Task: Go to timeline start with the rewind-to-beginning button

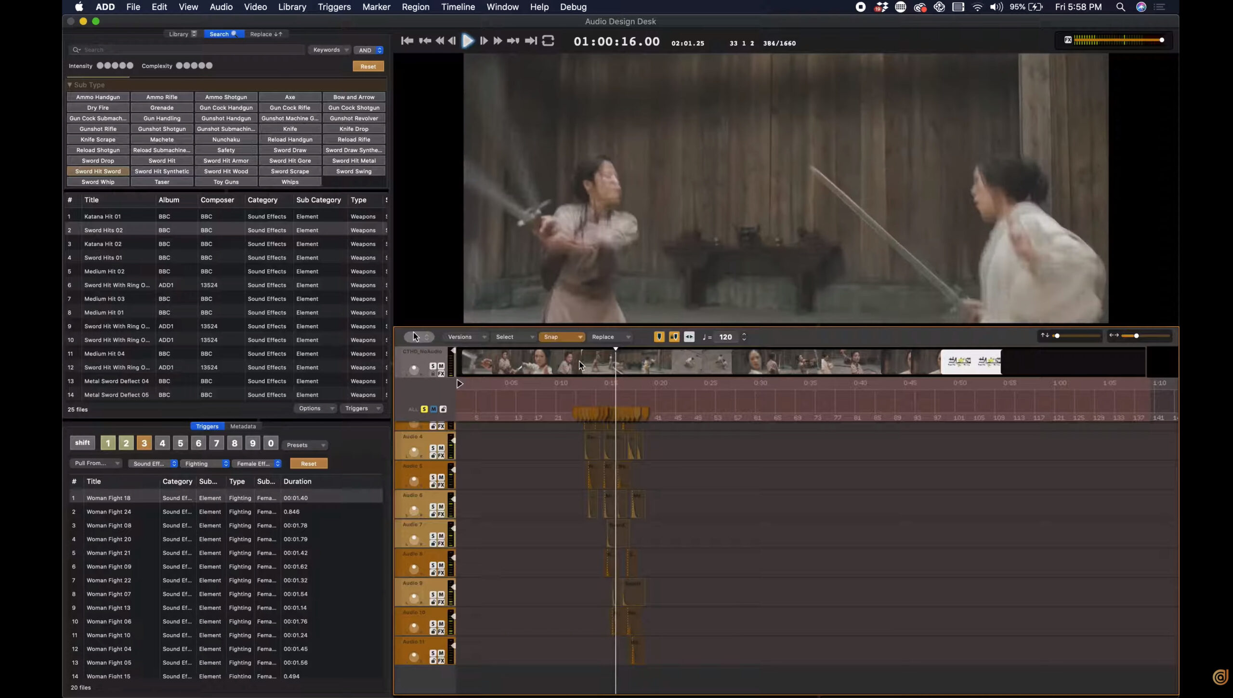Action: 407,41
